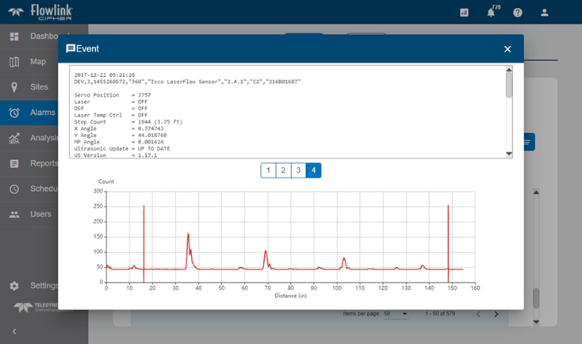
Task: Click the red peak near 35 inches
Action: click(188, 236)
